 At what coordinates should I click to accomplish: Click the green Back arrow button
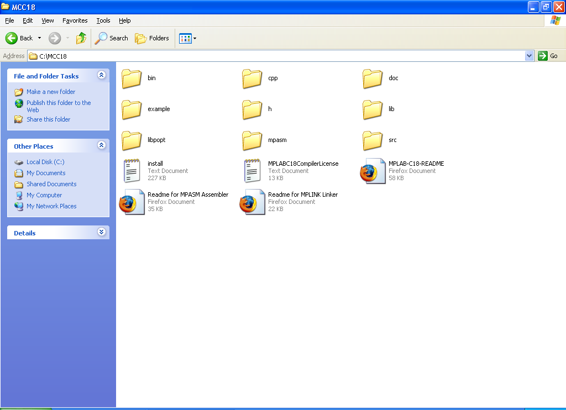point(12,38)
